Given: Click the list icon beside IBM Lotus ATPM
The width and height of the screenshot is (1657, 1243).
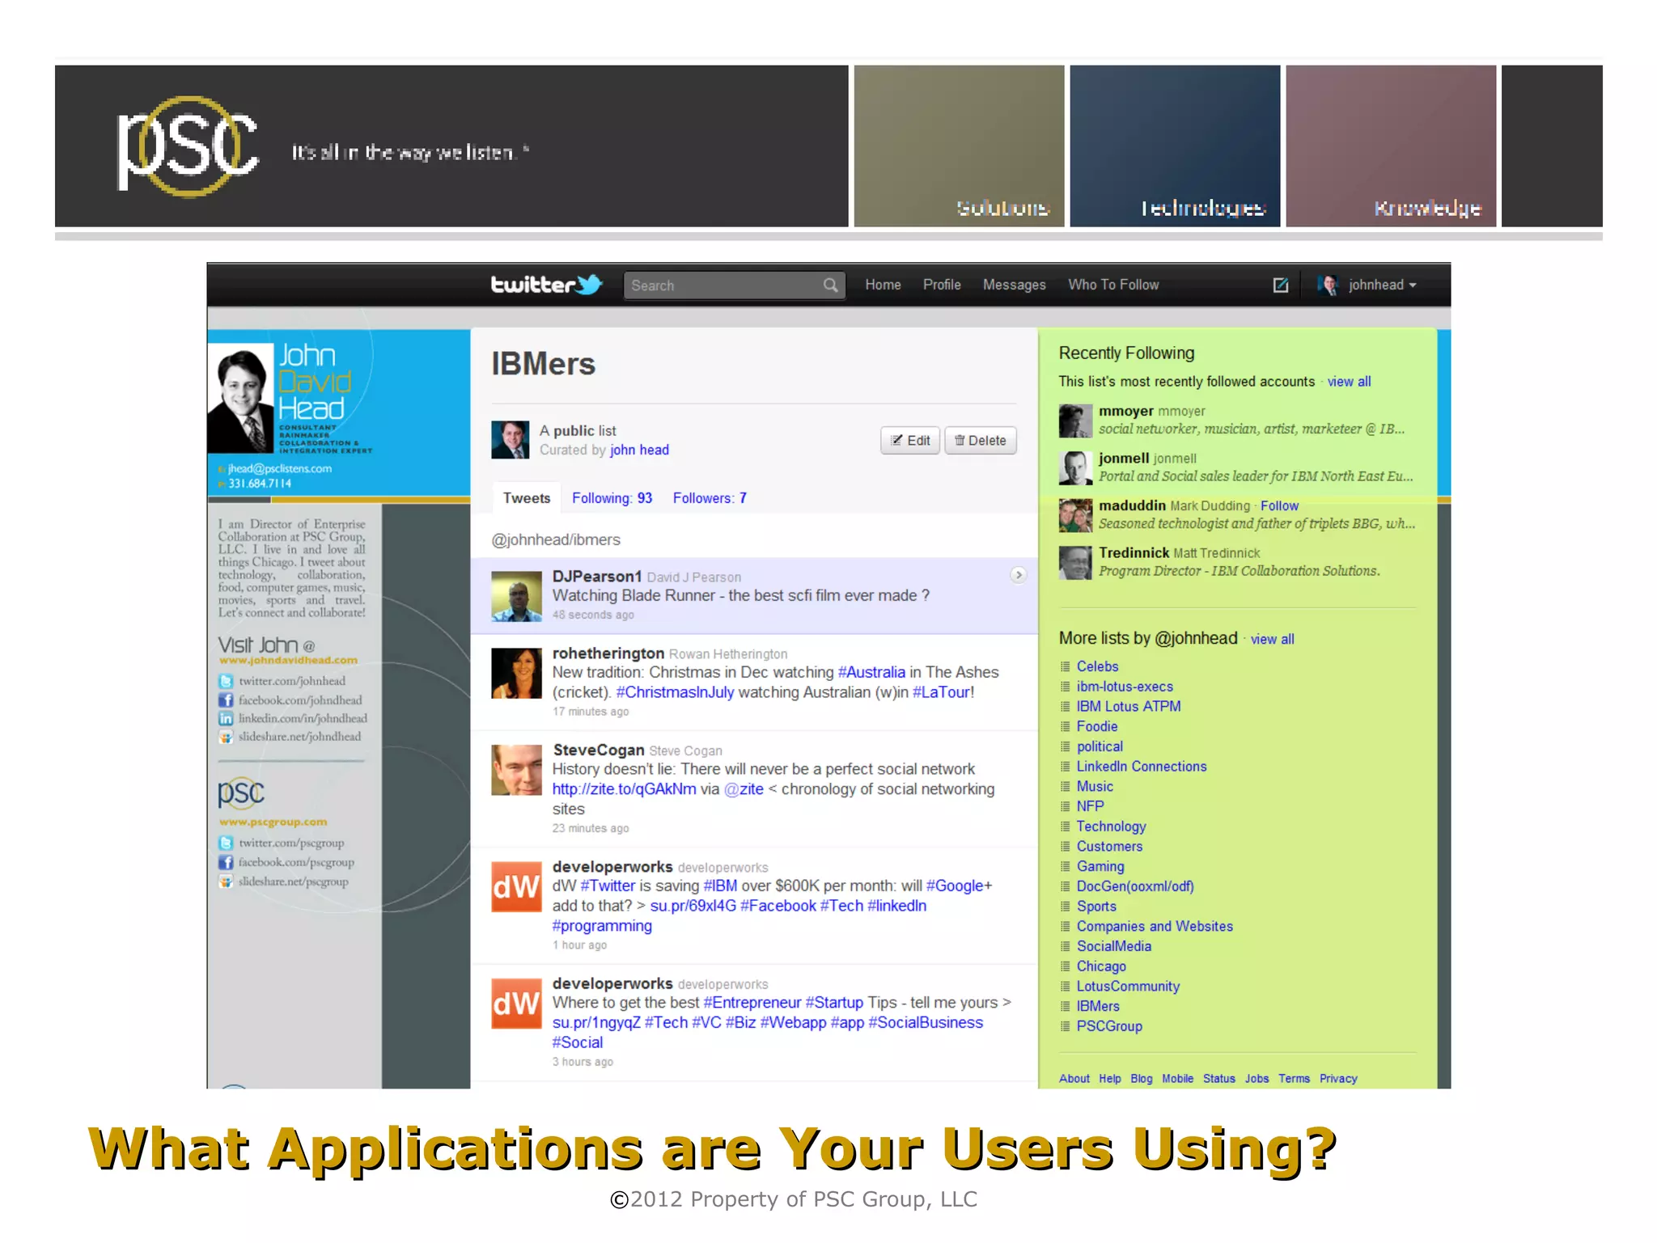Looking at the screenshot, I should click(x=1065, y=707).
